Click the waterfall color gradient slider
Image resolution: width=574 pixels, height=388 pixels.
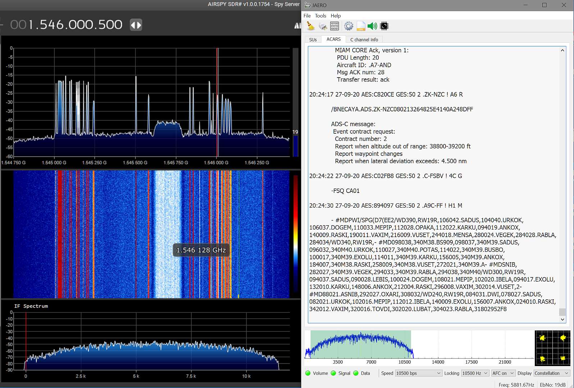click(x=295, y=234)
